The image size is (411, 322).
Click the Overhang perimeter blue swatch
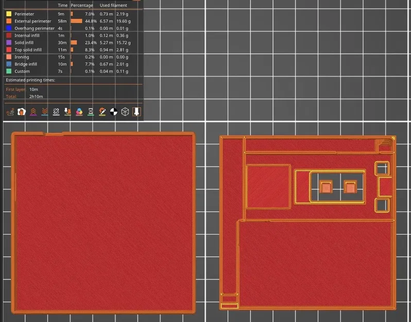(x=9, y=28)
